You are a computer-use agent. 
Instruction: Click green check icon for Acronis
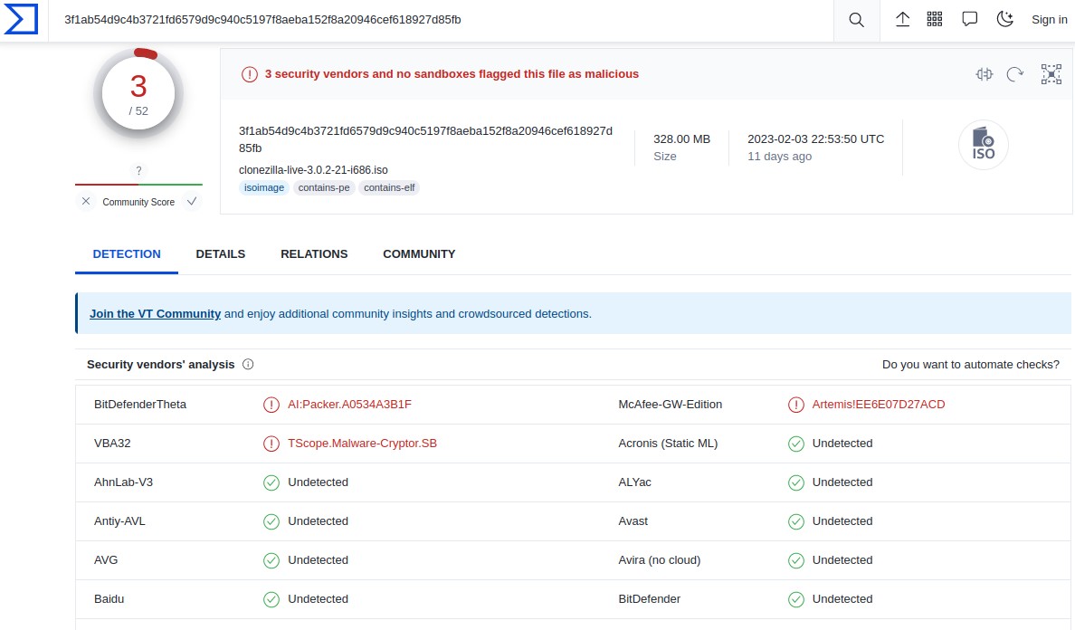[796, 444]
